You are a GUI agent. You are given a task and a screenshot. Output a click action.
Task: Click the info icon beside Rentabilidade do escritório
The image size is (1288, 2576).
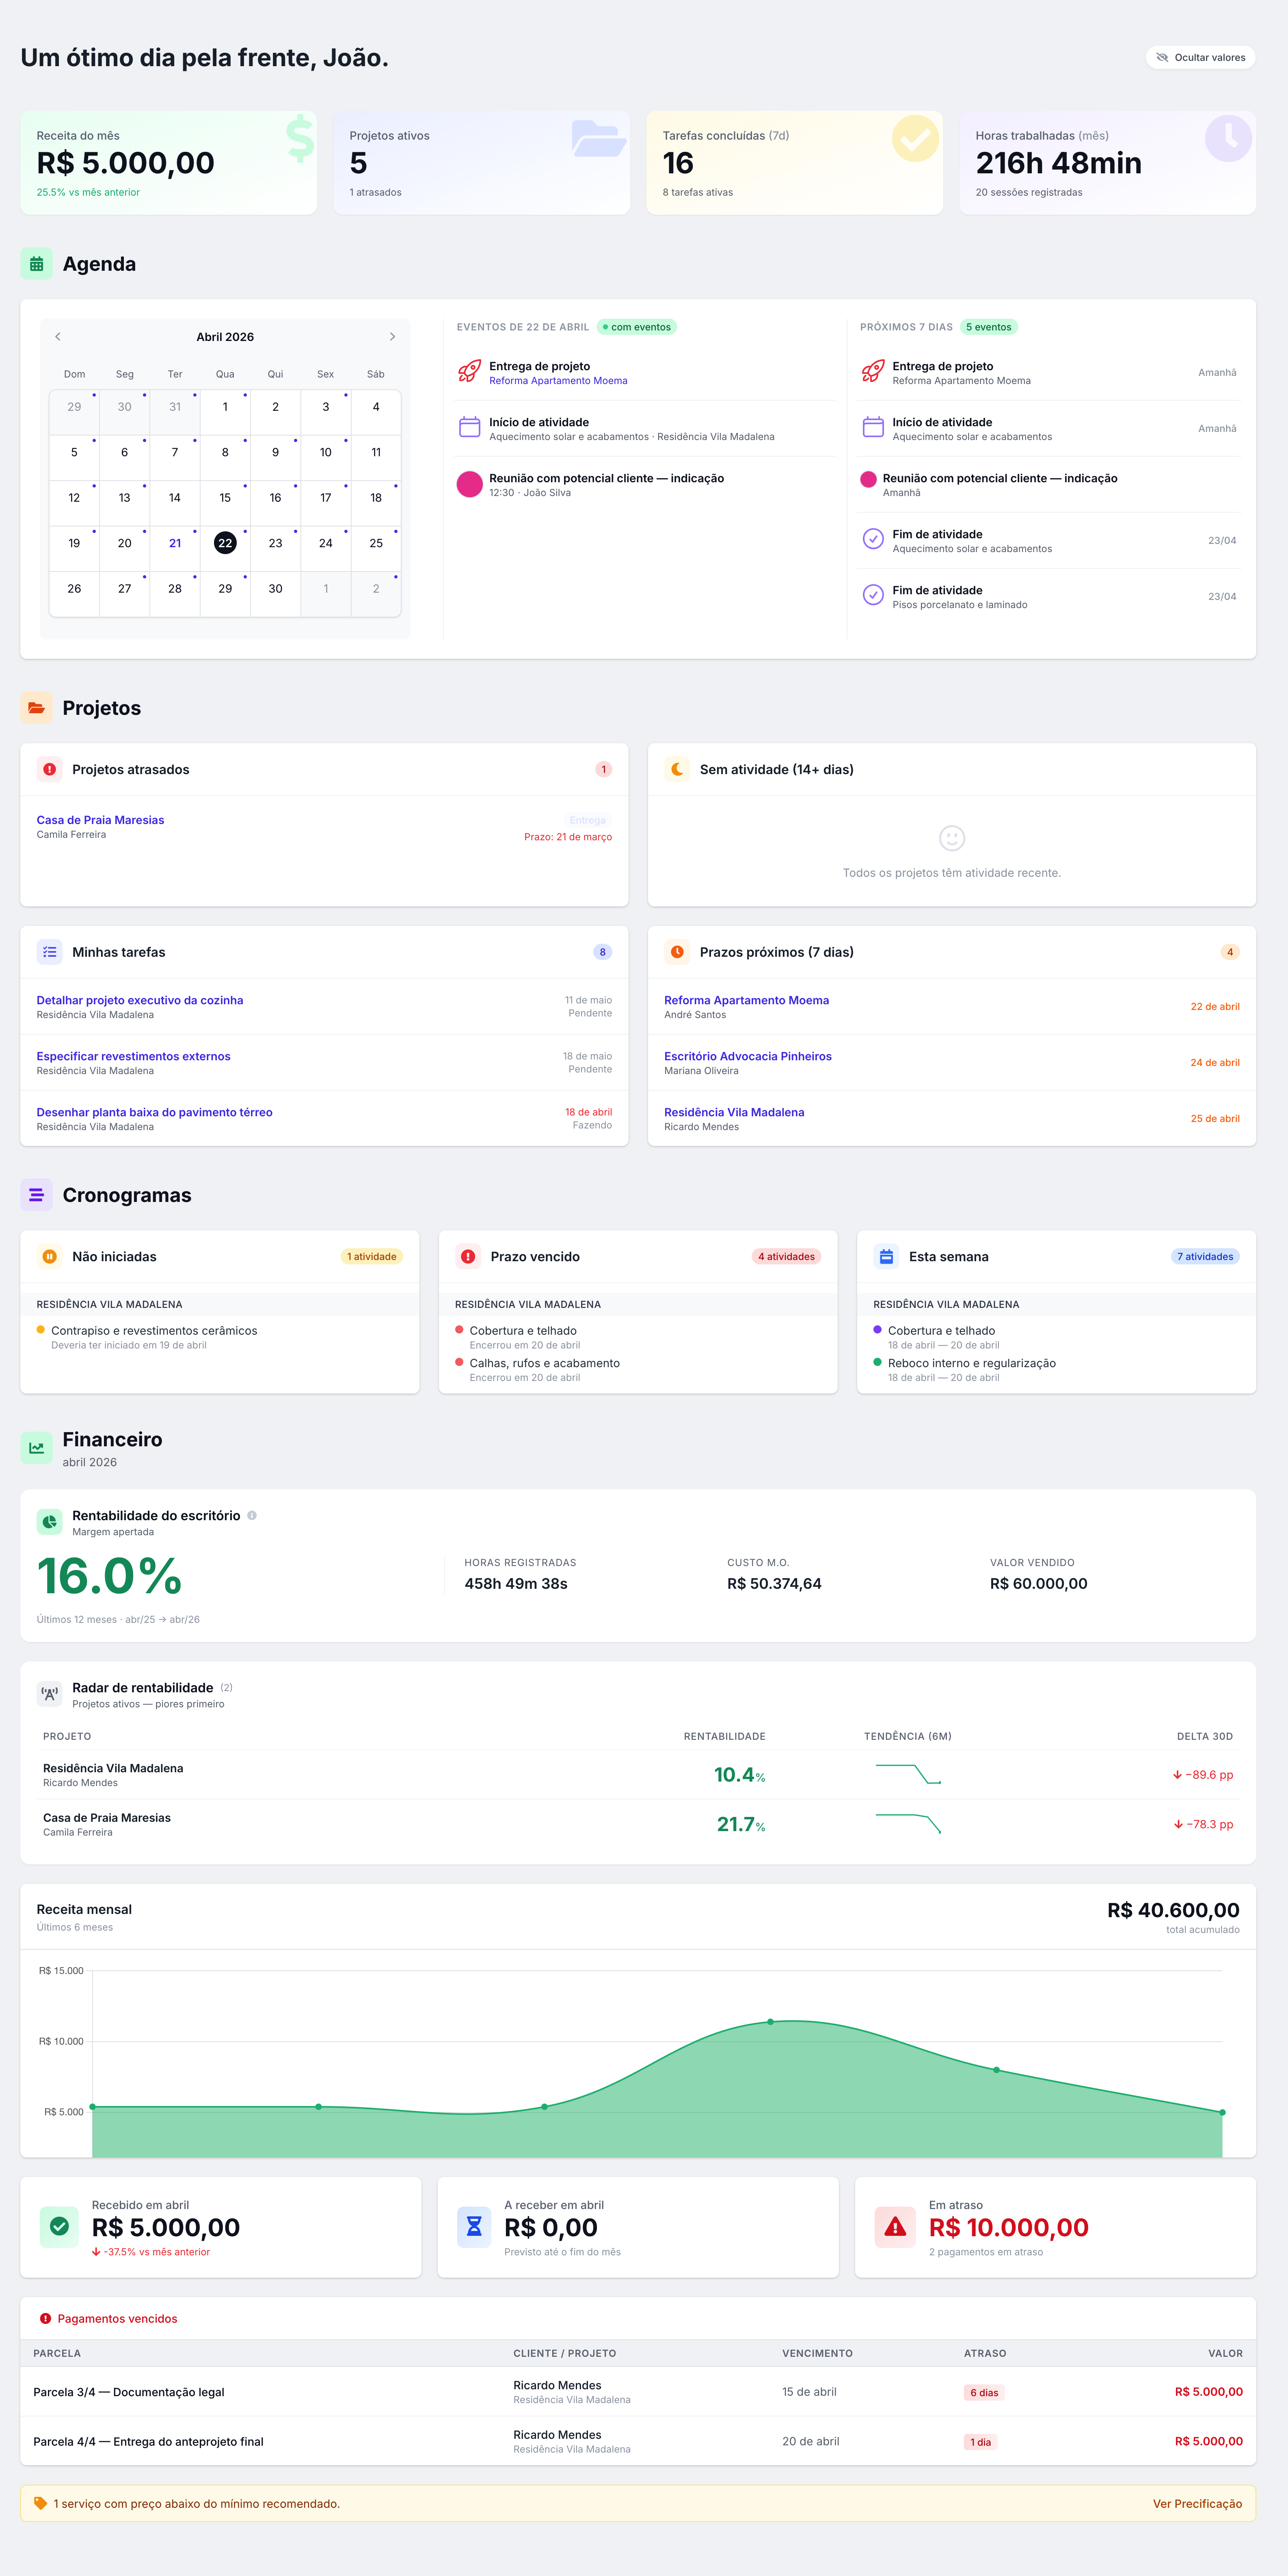click(252, 1515)
